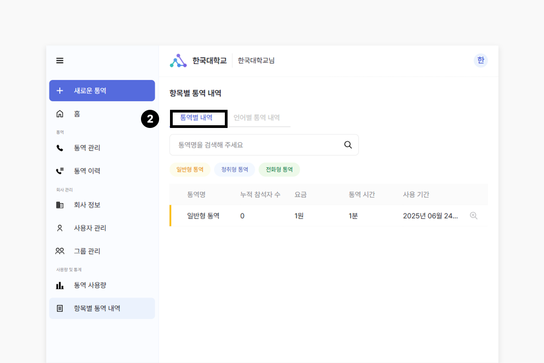This screenshot has height=363, width=544.
Task: Click the 통역 시간 column header
Action: (x=362, y=195)
